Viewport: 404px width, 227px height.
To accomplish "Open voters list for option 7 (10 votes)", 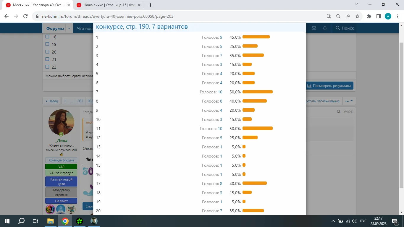I will [x=220, y=92].
